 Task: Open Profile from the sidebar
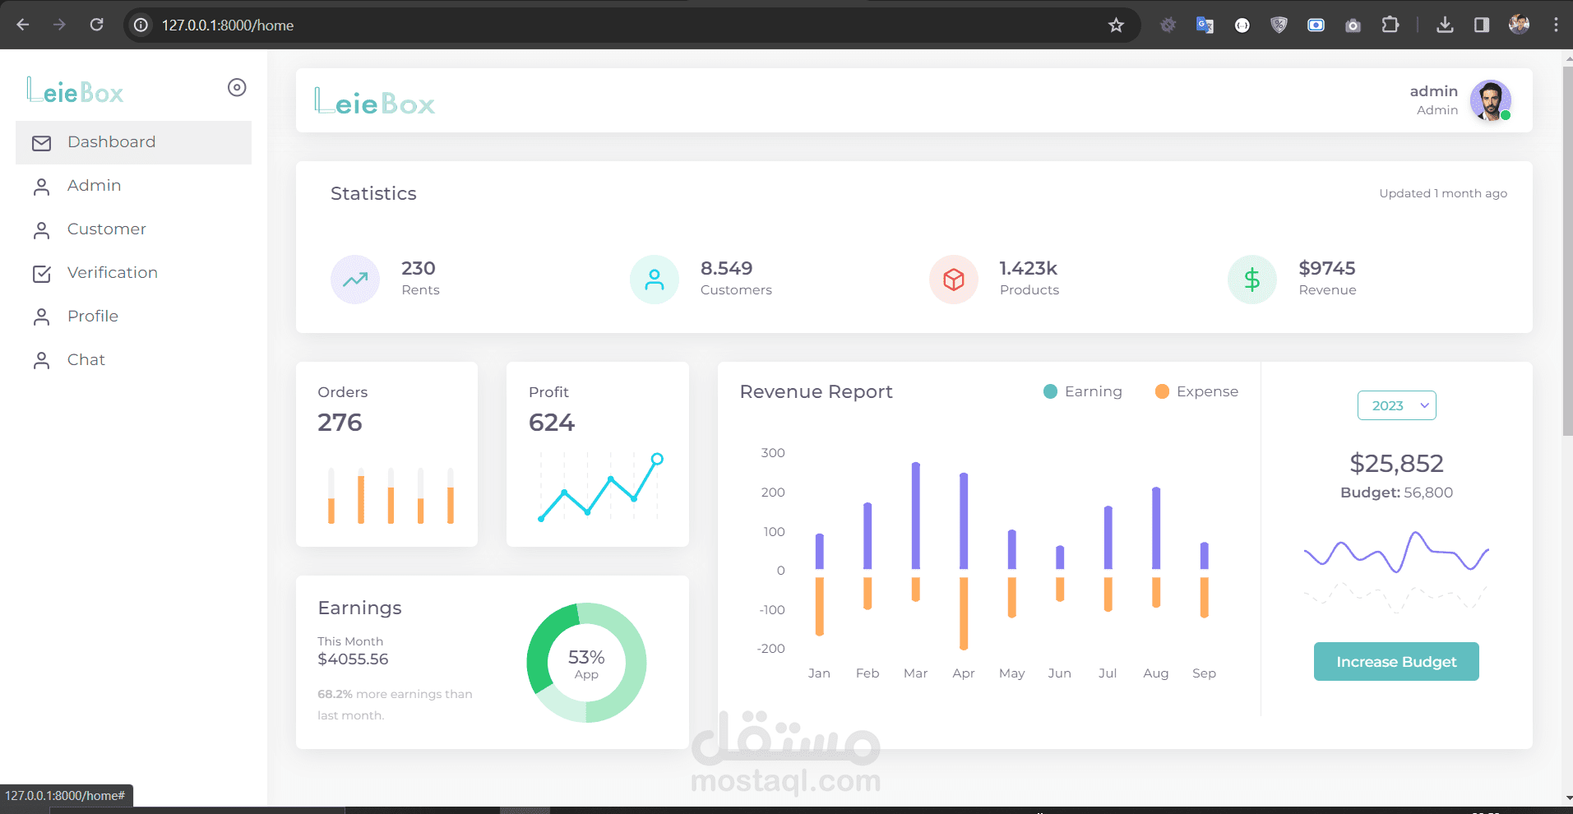133,317
